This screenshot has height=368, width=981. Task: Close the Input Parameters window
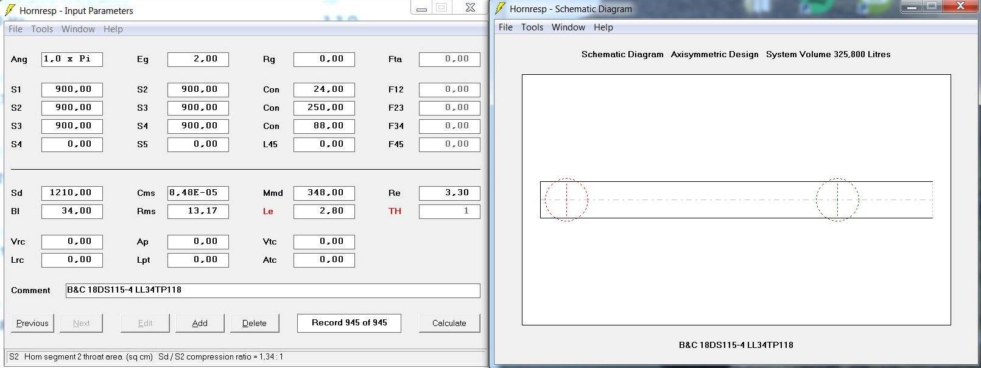(470, 7)
